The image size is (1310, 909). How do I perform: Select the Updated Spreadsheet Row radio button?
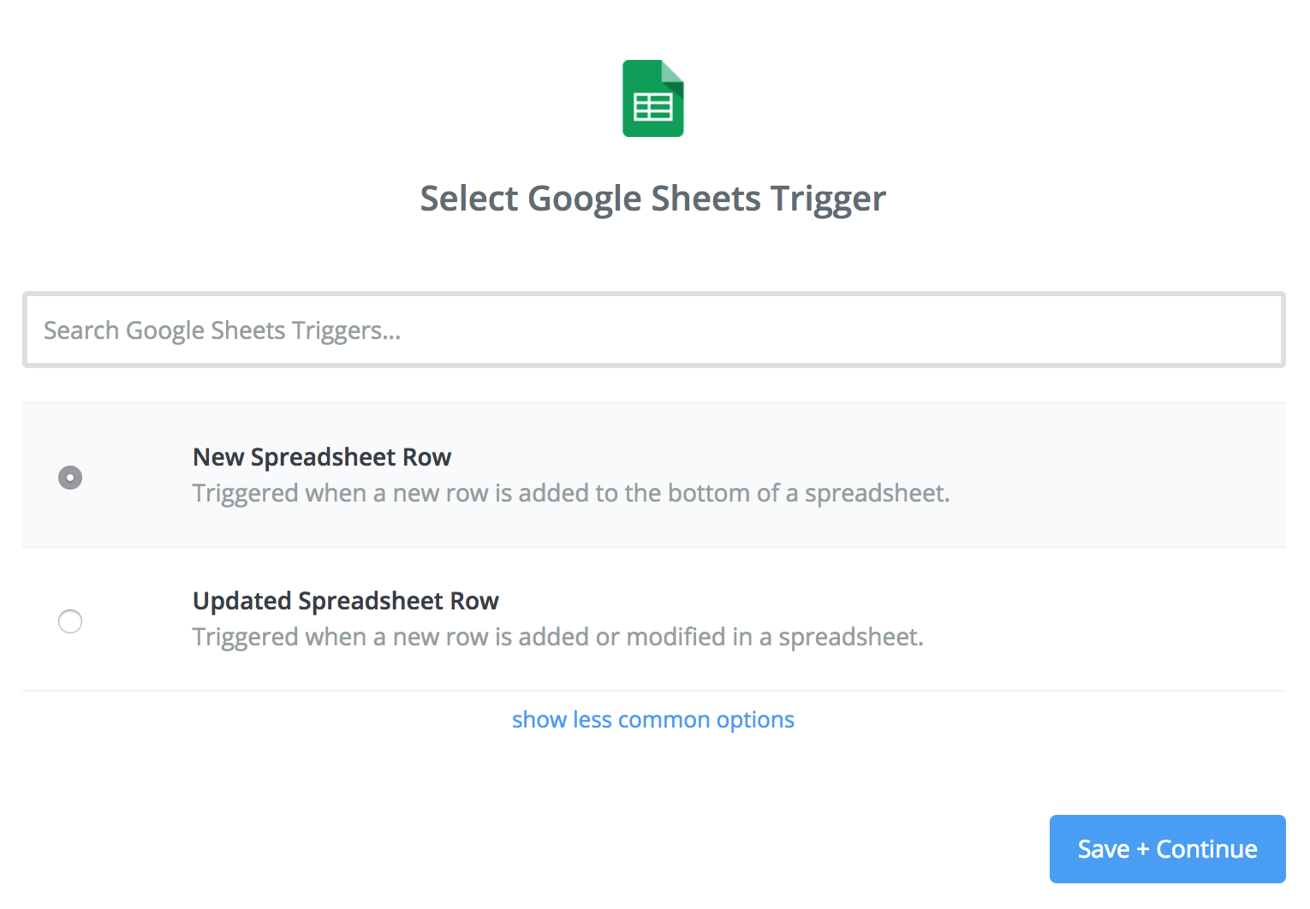[x=70, y=621]
